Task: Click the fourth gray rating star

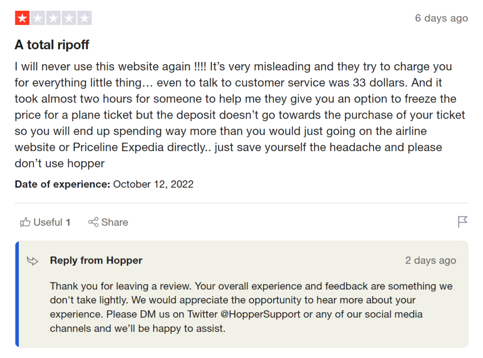Action: (69, 18)
